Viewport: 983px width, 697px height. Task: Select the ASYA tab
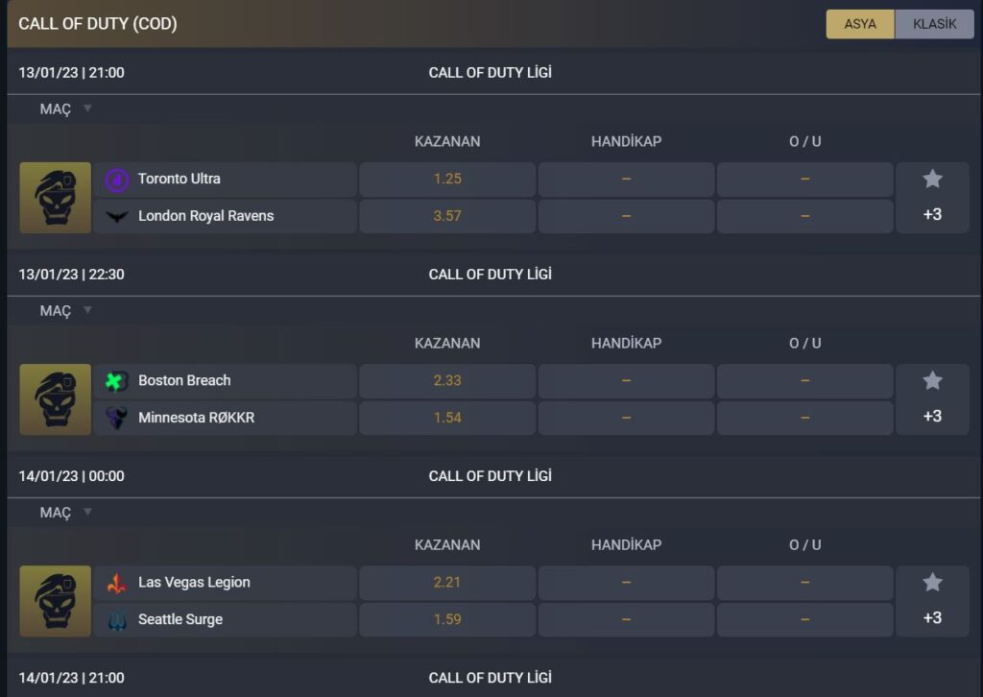click(x=858, y=24)
